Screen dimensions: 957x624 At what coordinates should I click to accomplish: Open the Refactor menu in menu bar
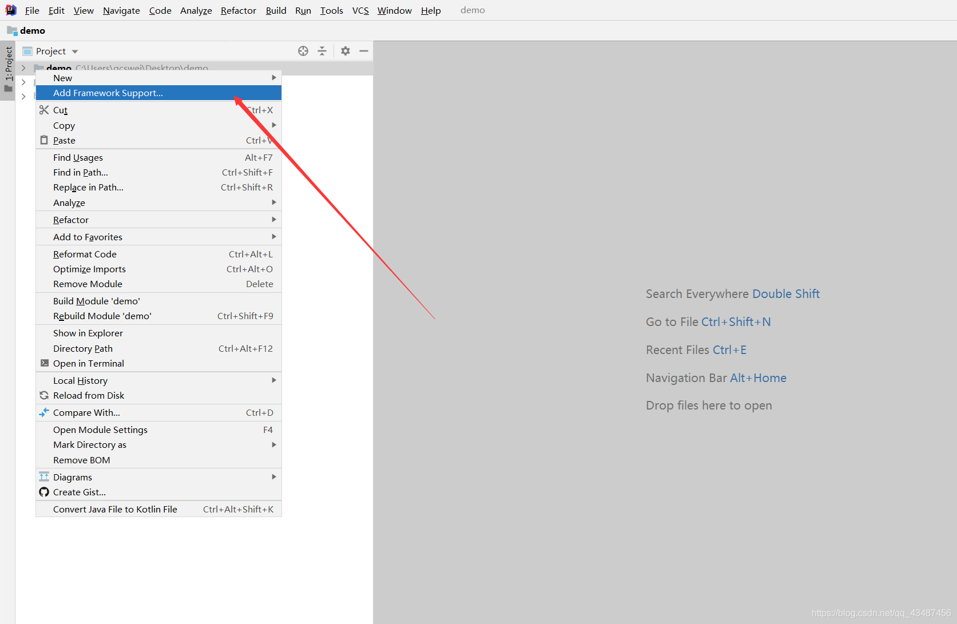[238, 10]
